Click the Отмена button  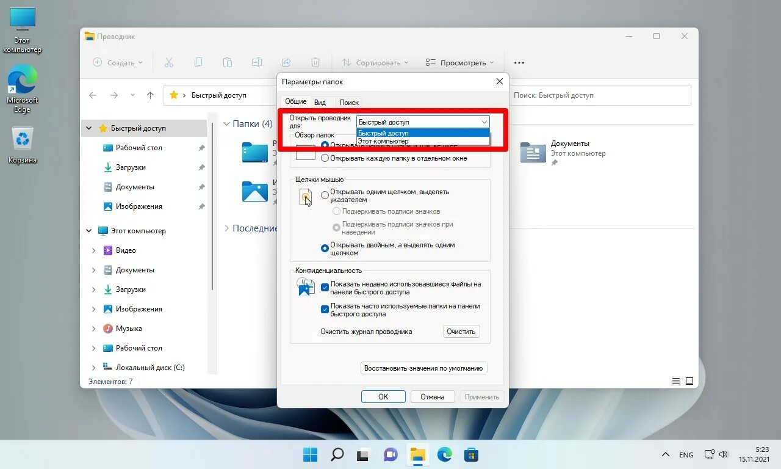point(433,397)
